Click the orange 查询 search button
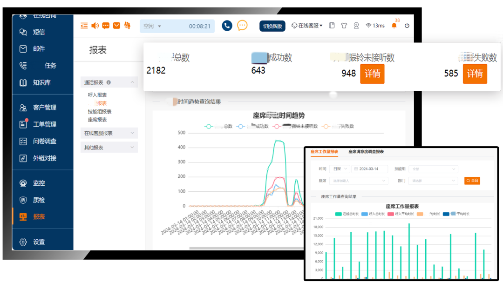Screen dimensions: 503x283 point(472,181)
